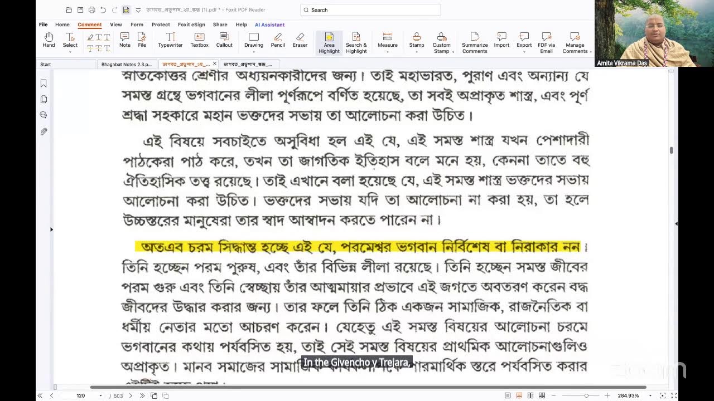Viewport: 714px width, 401px height.
Task: Open the Help tab
Action: click(241, 25)
